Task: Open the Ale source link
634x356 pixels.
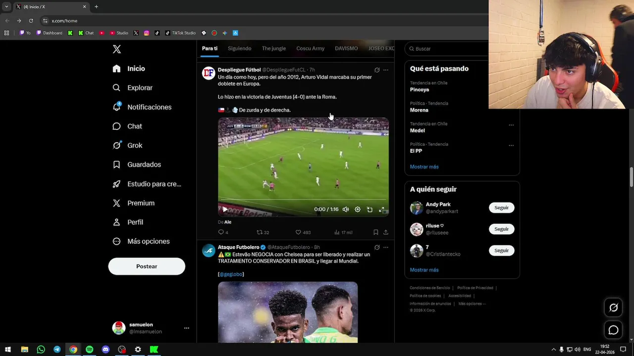Action: [228, 222]
